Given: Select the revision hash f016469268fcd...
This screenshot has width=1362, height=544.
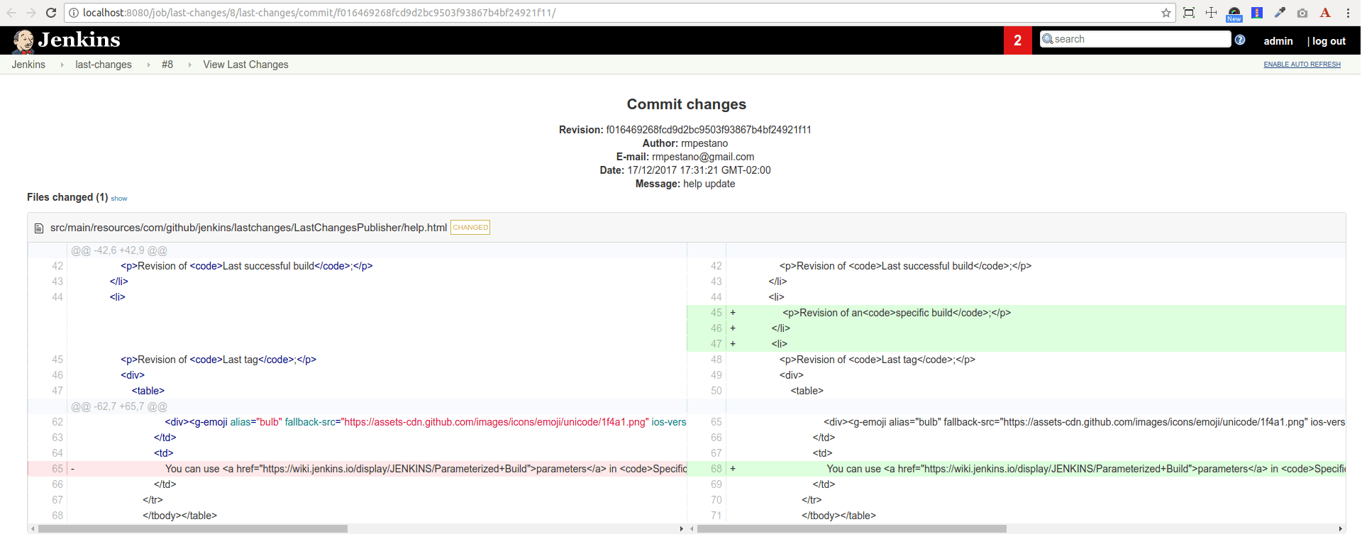Looking at the screenshot, I should tap(709, 130).
